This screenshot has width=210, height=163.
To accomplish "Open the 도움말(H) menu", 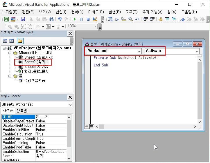I will point(189,12).
